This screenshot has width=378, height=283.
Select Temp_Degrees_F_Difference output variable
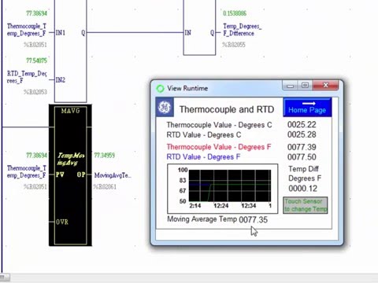pyautogui.click(x=242, y=30)
